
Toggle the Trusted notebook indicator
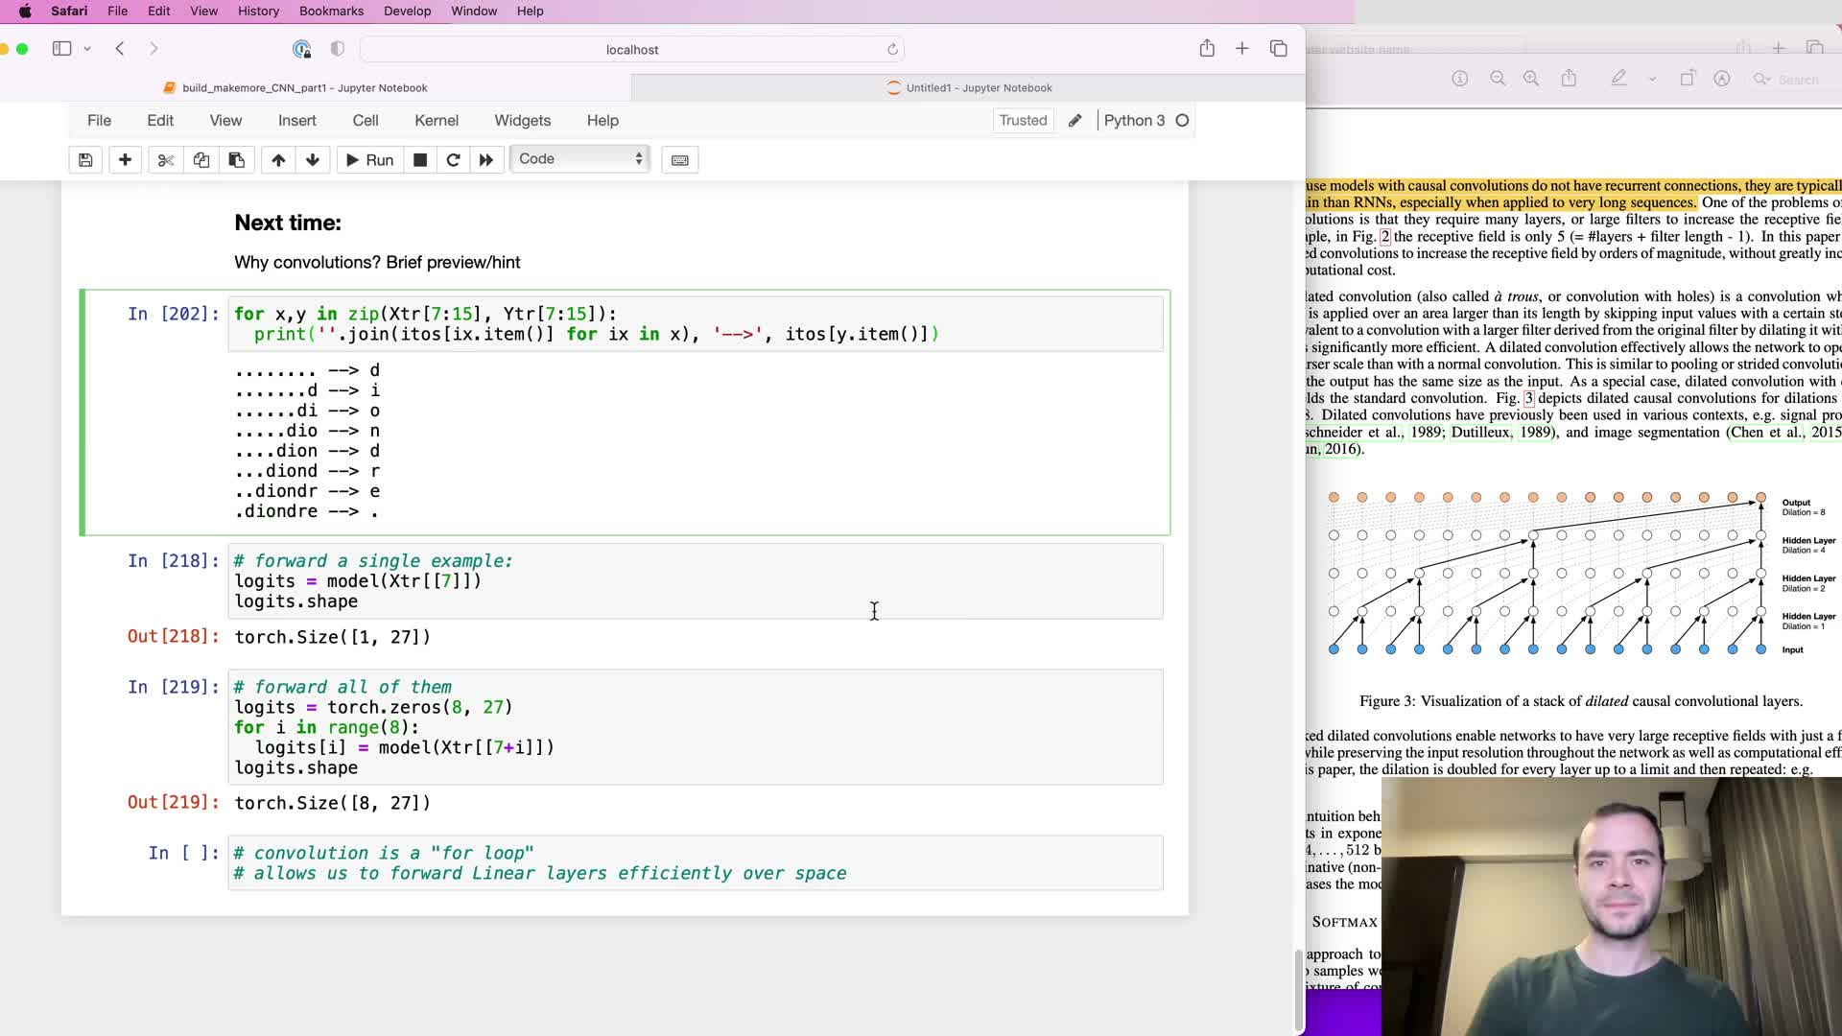click(x=1023, y=121)
